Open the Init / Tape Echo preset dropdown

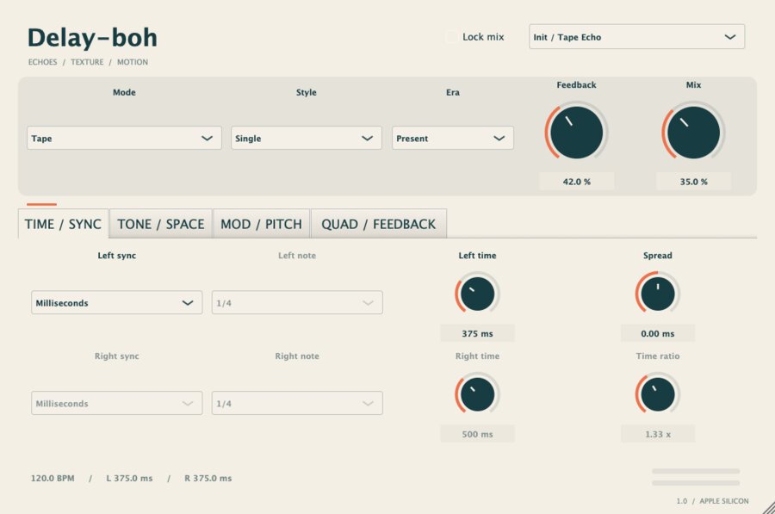pyautogui.click(x=636, y=37)
